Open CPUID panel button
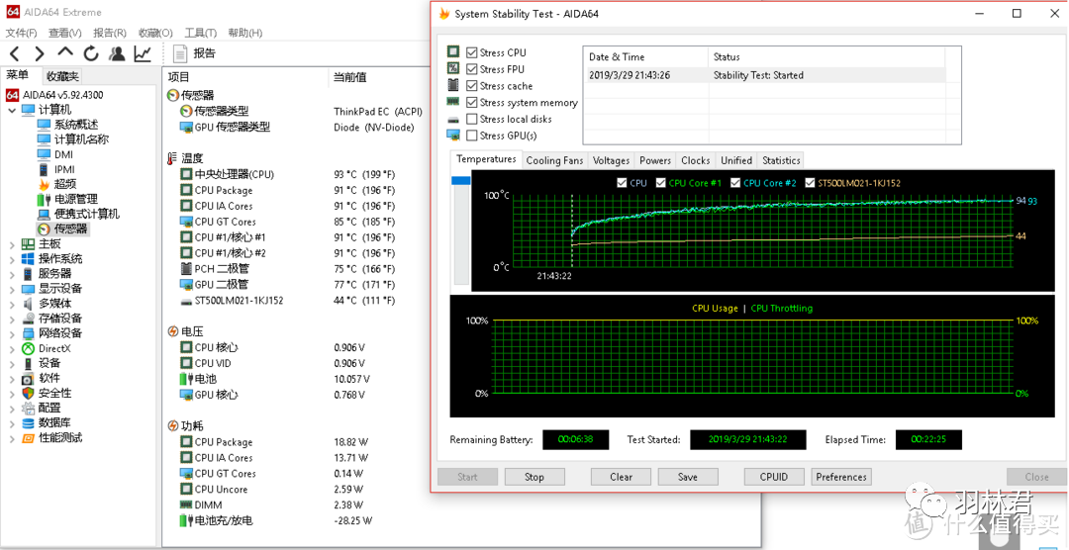1069x550 pixels. 774,477
